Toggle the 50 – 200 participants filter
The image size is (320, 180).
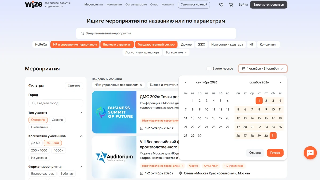53,143
